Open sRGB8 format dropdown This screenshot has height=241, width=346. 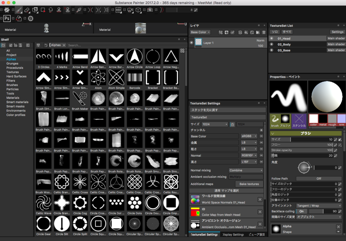click(x=249, y=136)
